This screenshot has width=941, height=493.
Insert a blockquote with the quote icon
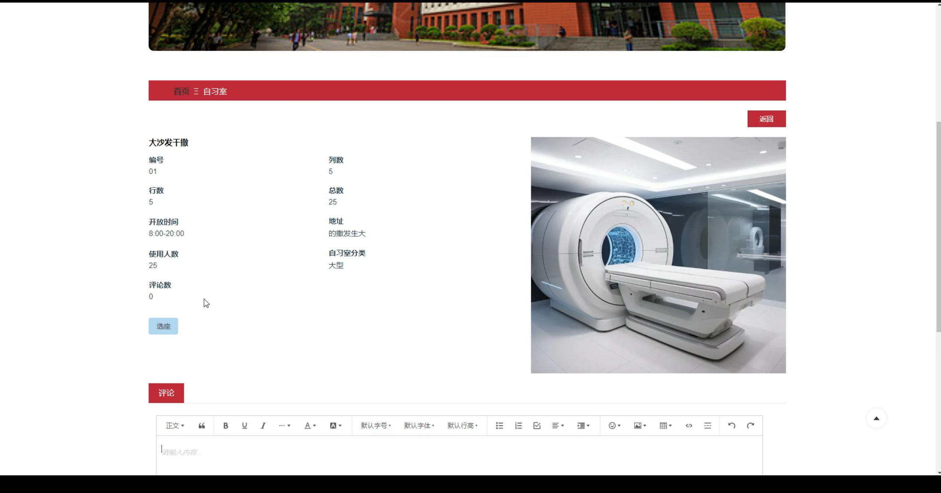pos(202,426)
